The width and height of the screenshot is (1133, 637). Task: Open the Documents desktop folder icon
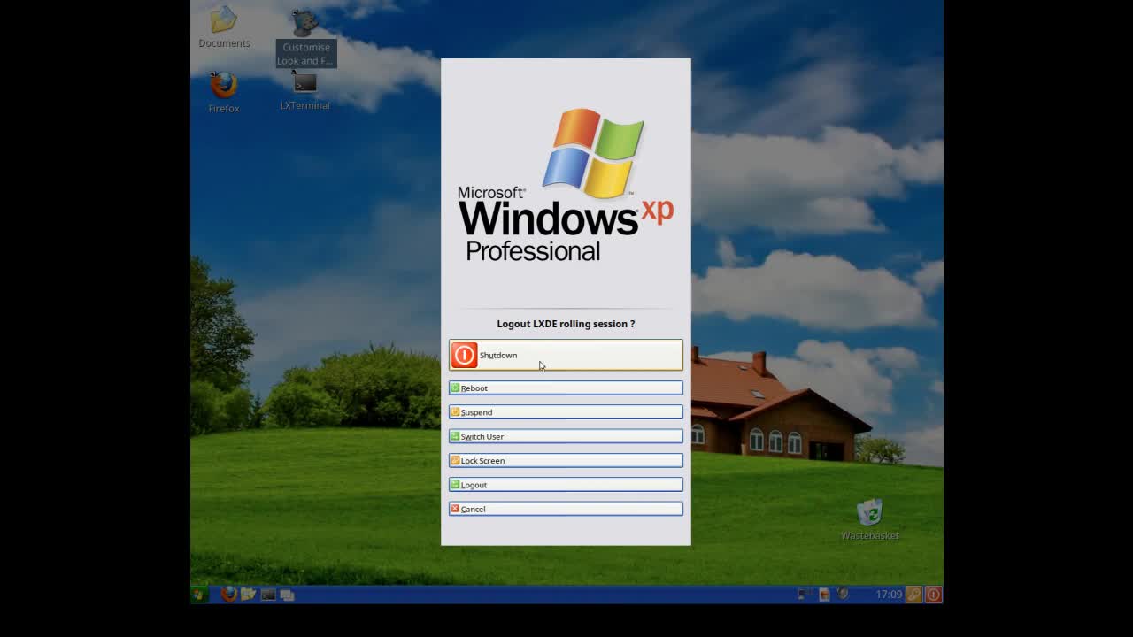(224, 27)
